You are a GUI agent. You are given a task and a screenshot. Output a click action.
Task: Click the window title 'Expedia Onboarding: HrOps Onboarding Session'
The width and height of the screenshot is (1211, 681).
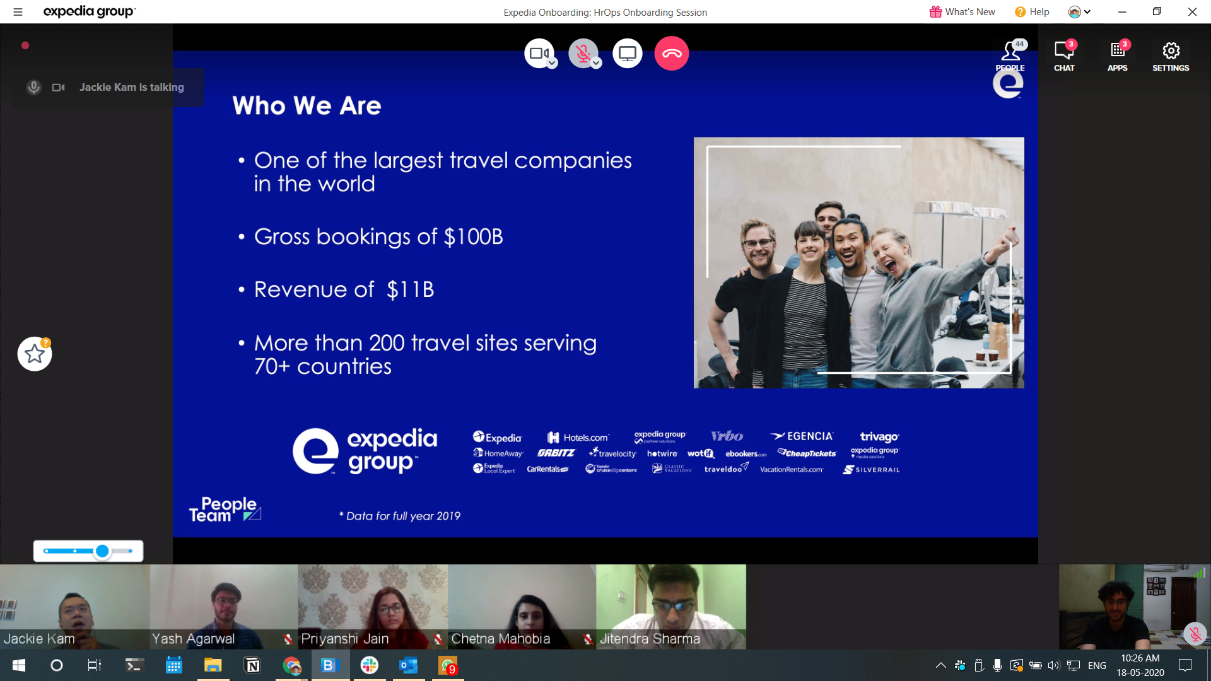tap(605, 12)
